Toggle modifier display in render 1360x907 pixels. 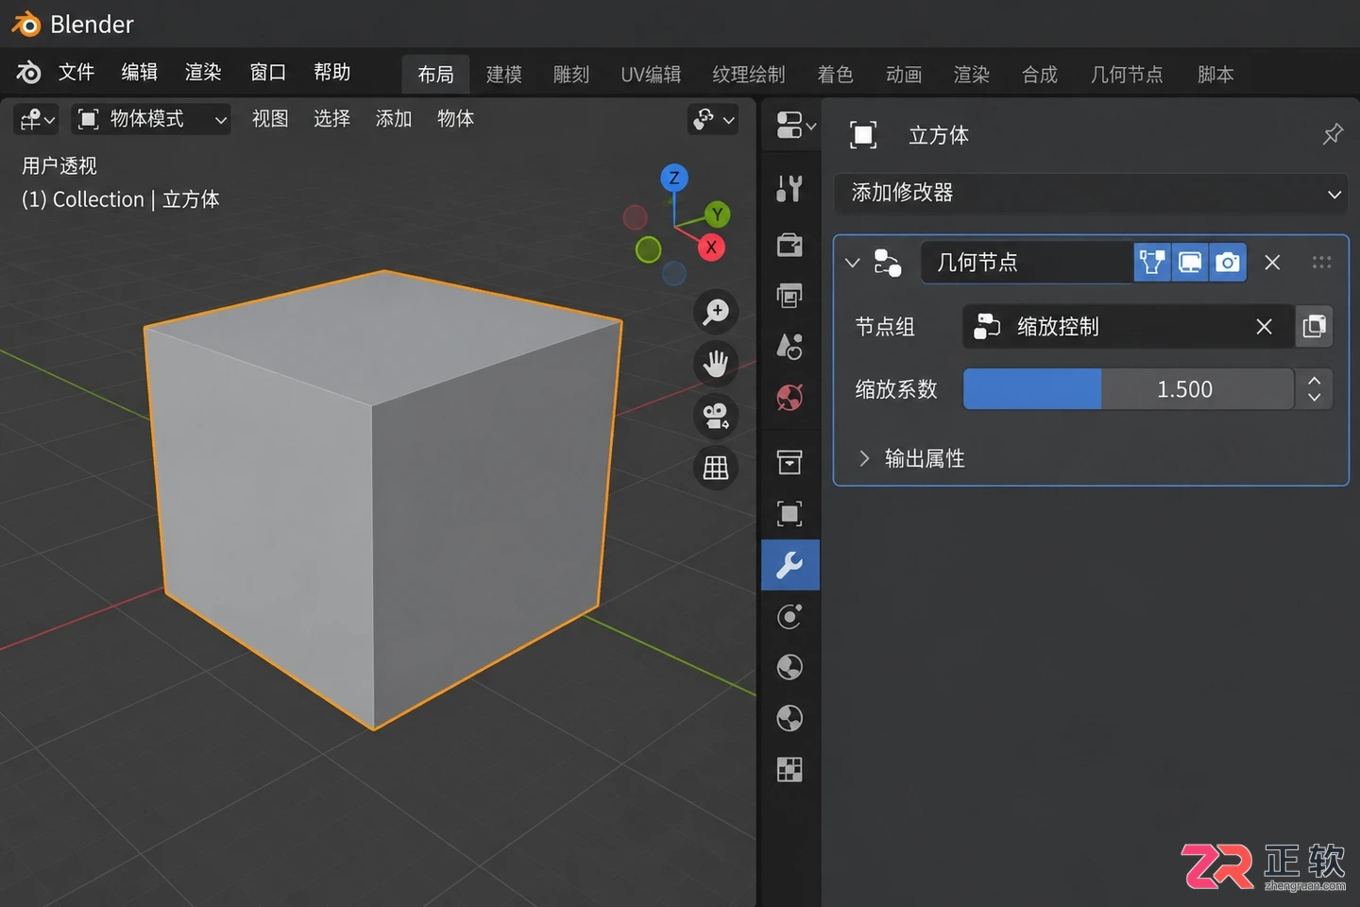click(1228, 262)
